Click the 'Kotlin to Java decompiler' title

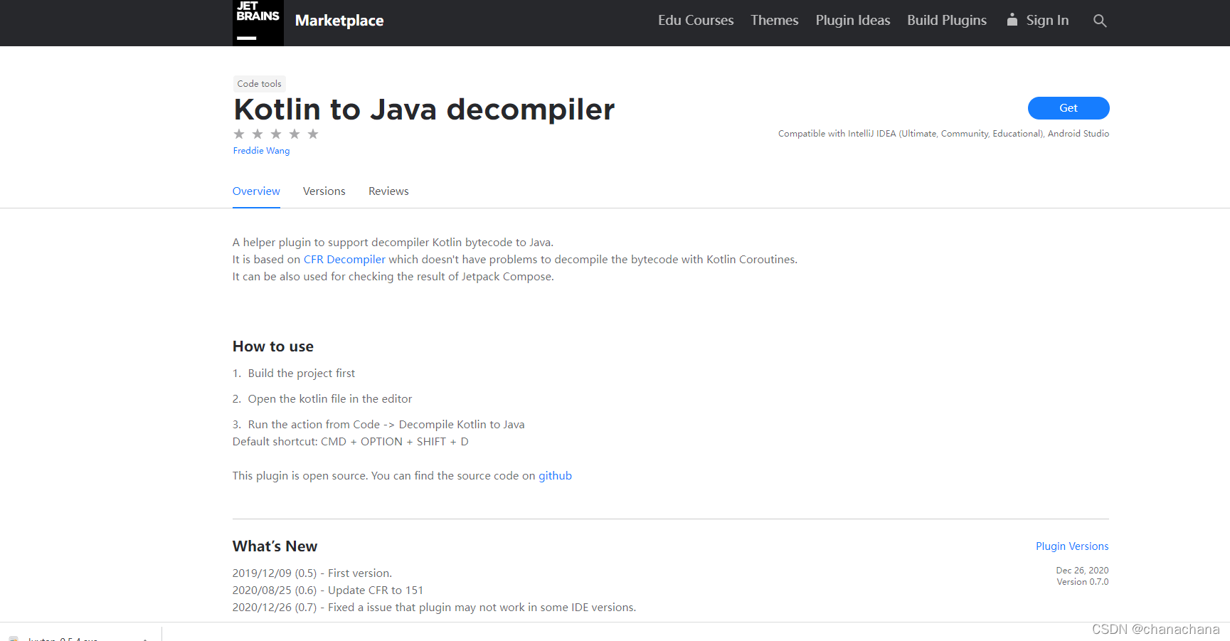pyautogui.click(x=424, y=110)
